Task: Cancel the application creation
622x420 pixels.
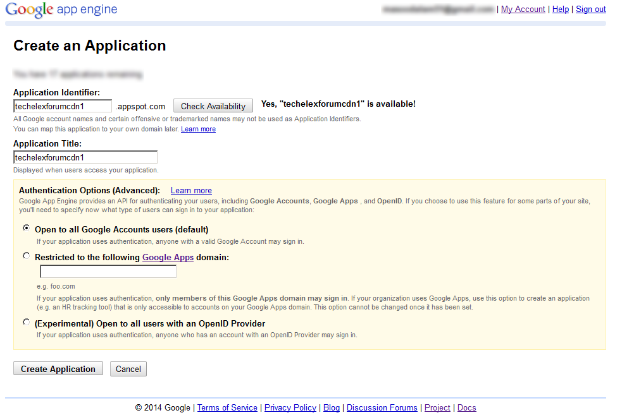Action: pyautogui.click(x=128, y=368)
